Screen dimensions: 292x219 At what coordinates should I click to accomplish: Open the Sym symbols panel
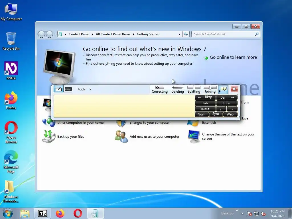click(x=216, y=114)
